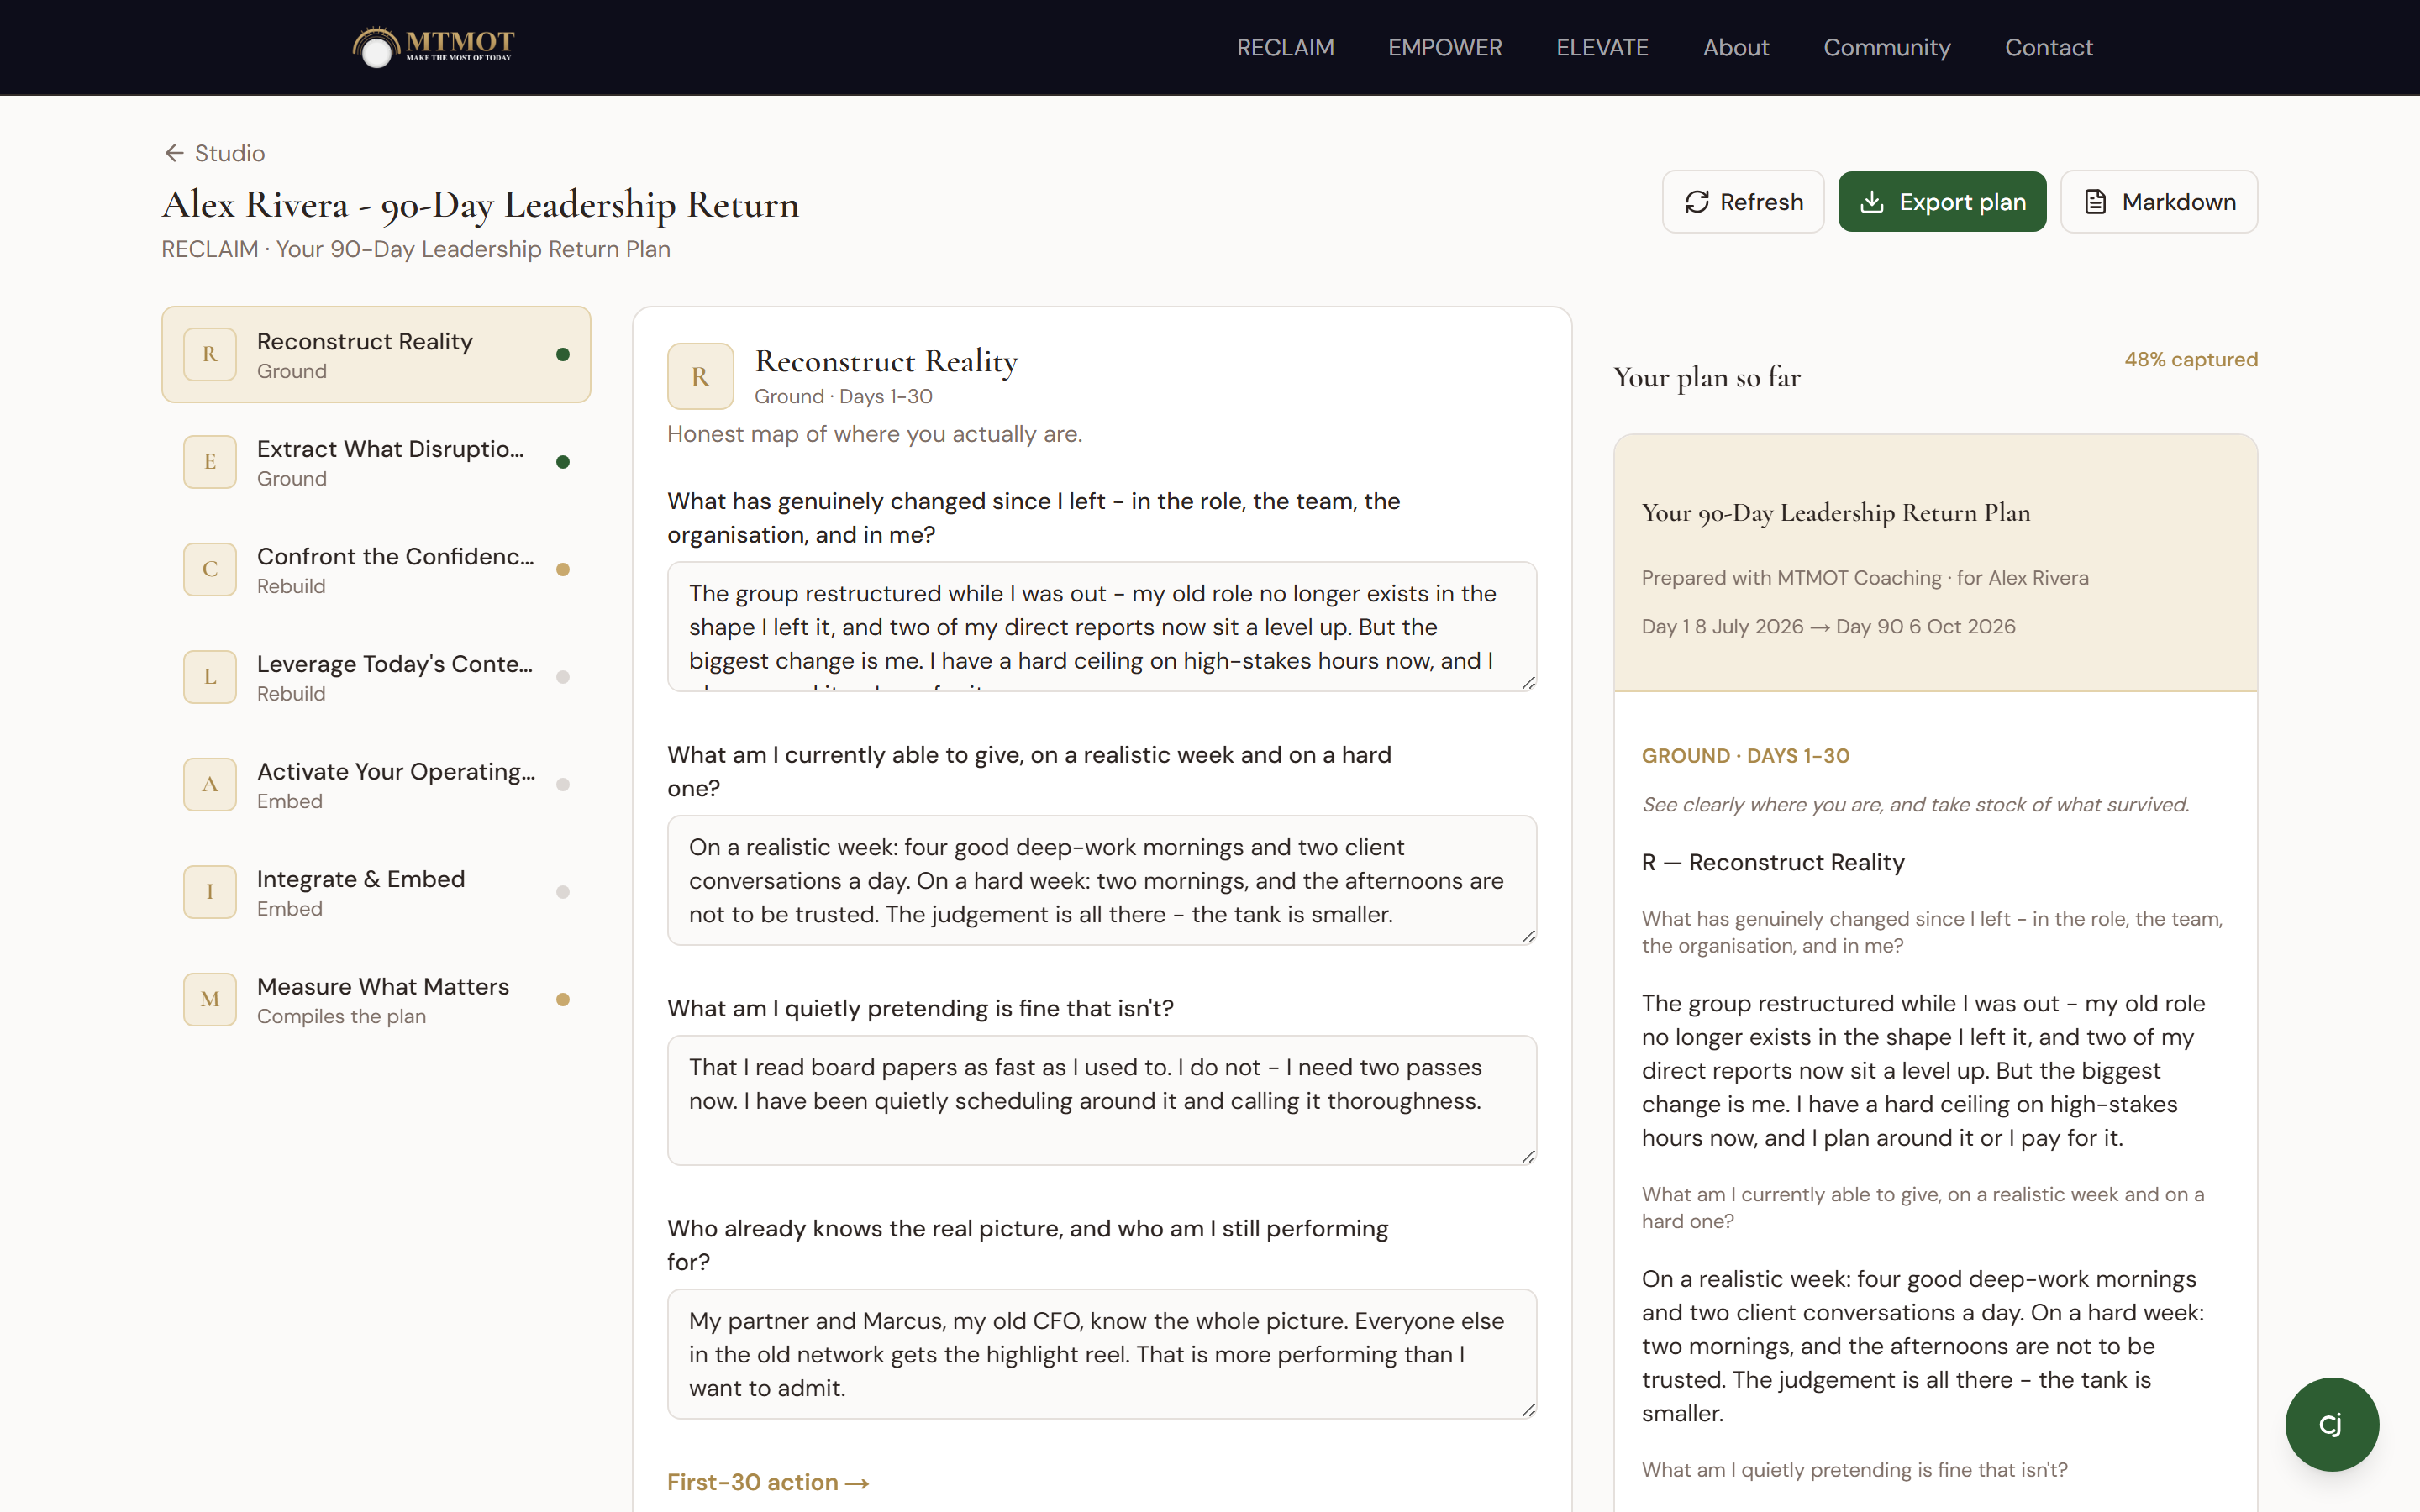Click the 'Ground · Days 1–30' subtitle
2420x1512 pixels.
coord(843,396)
